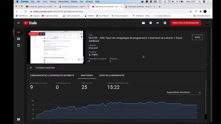Open the GESTIB 2.0 bookmark
This screenshot has height=124, width=221.
pos(21,16)
